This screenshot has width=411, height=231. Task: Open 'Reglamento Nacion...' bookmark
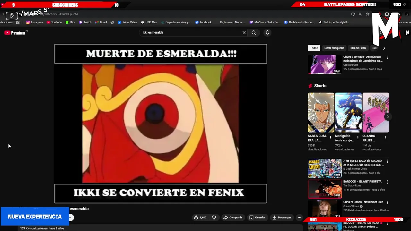[232, 22]
